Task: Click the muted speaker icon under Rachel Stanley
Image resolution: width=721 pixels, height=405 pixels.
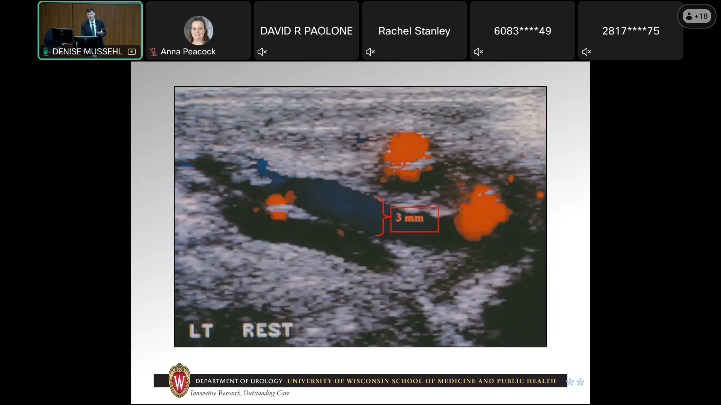Action: click(370, 52)
